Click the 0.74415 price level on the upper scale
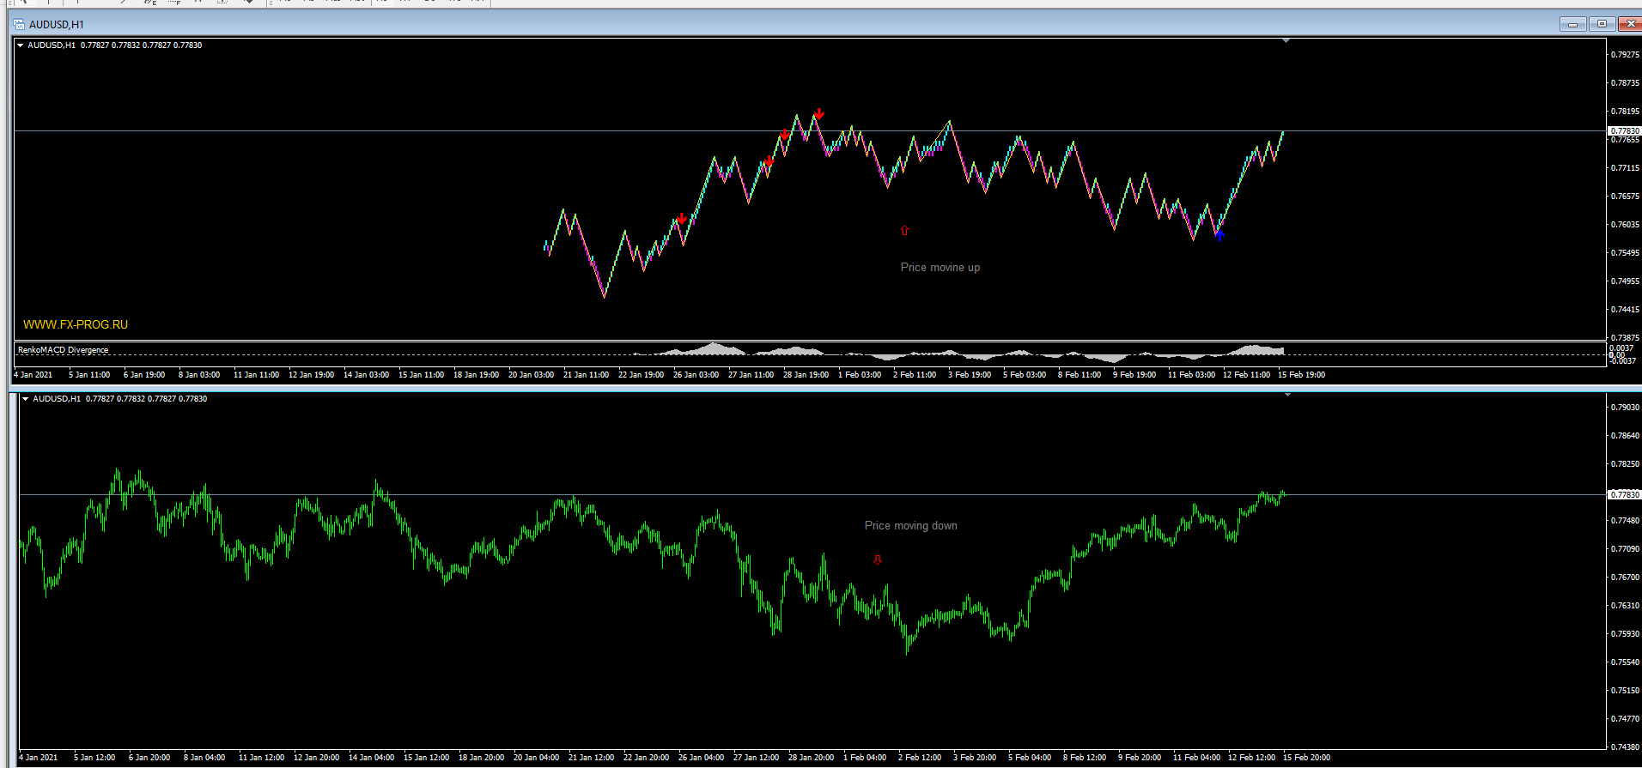Screen dimensions: 1642x768 click(1625, 310)
